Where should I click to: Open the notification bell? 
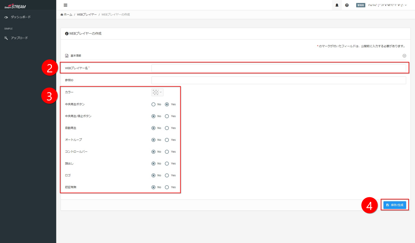pos(337,5)
